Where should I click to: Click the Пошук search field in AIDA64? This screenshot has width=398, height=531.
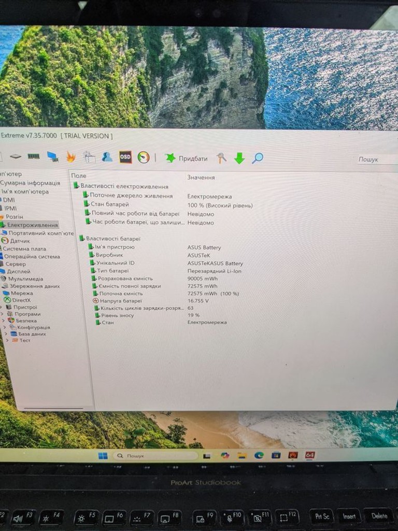point(377,159)
